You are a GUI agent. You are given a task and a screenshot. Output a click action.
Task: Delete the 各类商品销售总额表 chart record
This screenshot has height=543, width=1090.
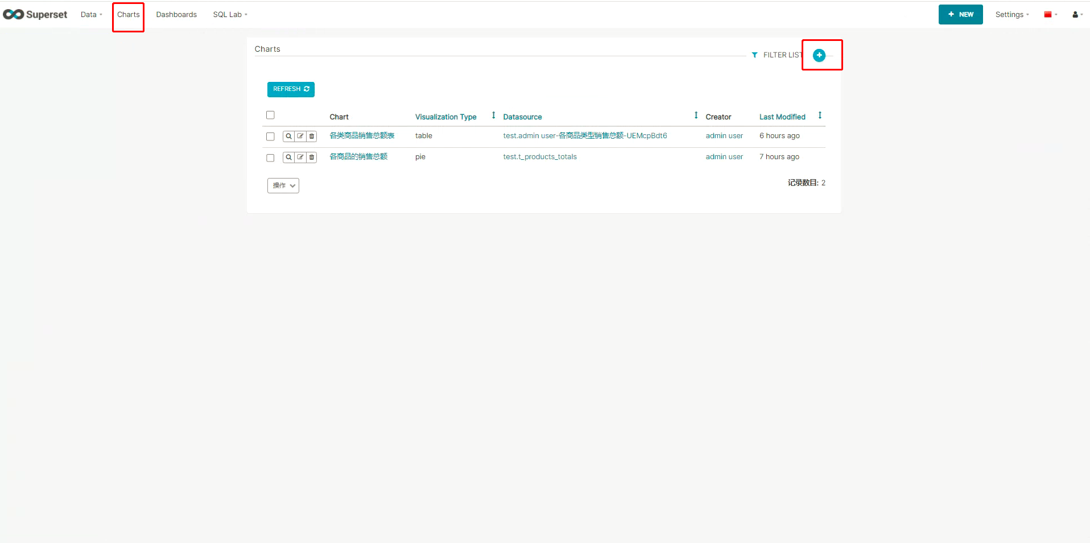pyautogui.click(x=311, y=136)
